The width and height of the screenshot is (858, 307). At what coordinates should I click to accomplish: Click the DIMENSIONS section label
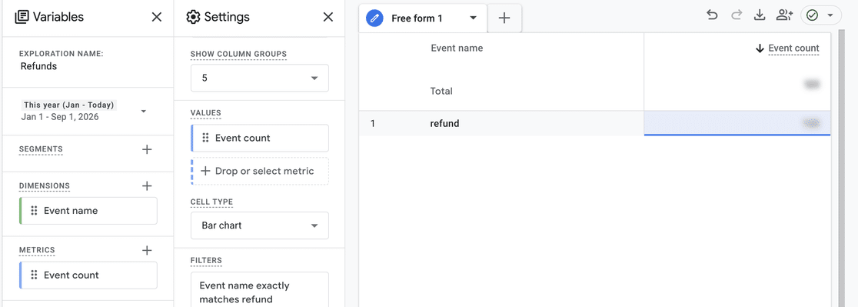(45, 185)
